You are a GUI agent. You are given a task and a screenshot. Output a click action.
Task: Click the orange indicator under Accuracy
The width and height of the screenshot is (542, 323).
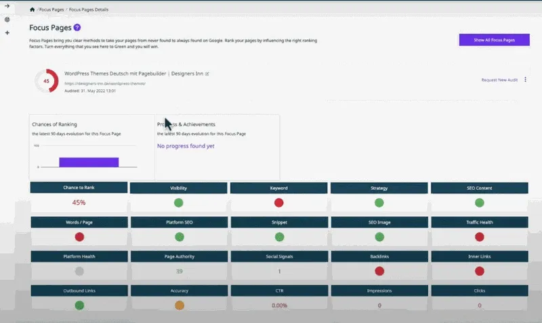coord(180,305)
